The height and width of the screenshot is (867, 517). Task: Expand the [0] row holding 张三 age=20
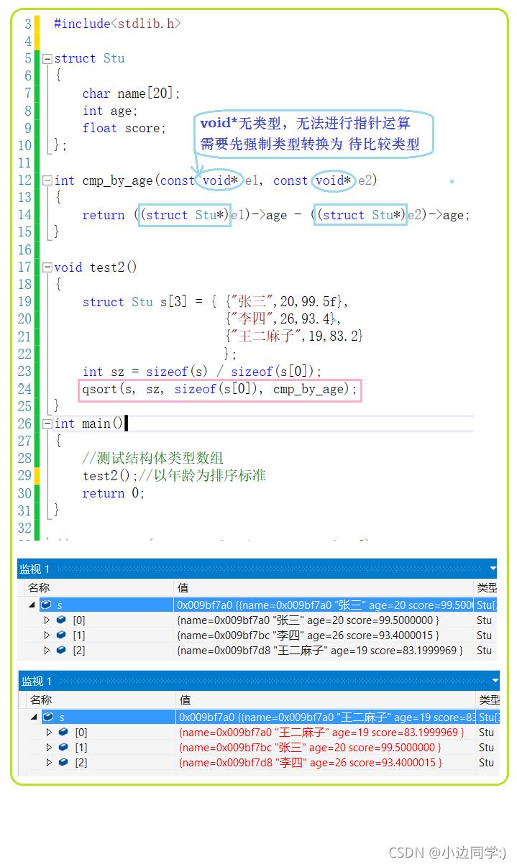point(47,620)
